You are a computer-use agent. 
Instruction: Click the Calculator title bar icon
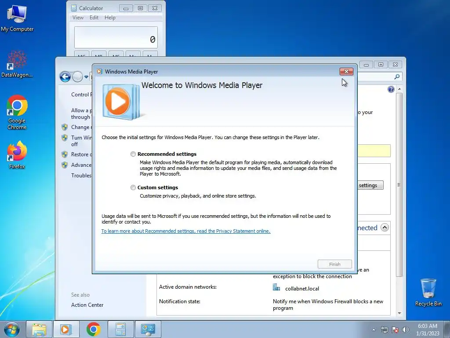point(74,8)
